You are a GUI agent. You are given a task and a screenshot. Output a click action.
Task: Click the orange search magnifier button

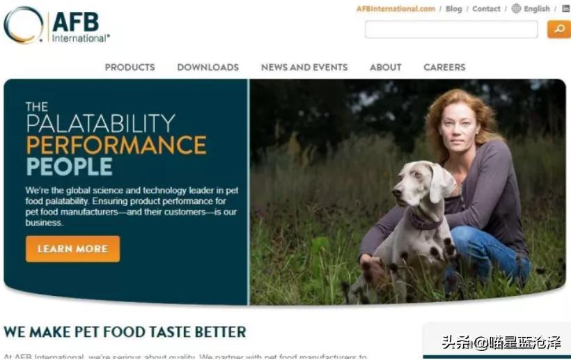(x=559, y=29)
